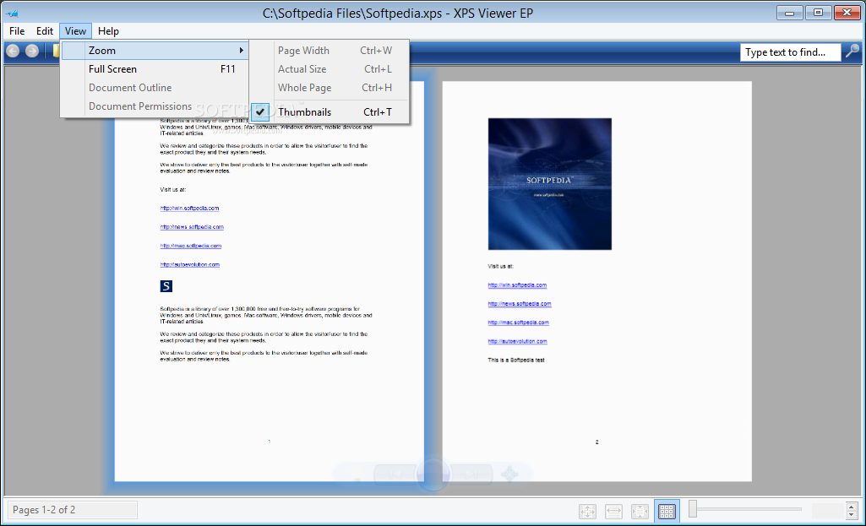The width and height of the screenshot is (866, 526).
Task: Click the 'Type text to find...' search box
Action: click(790, 52)
